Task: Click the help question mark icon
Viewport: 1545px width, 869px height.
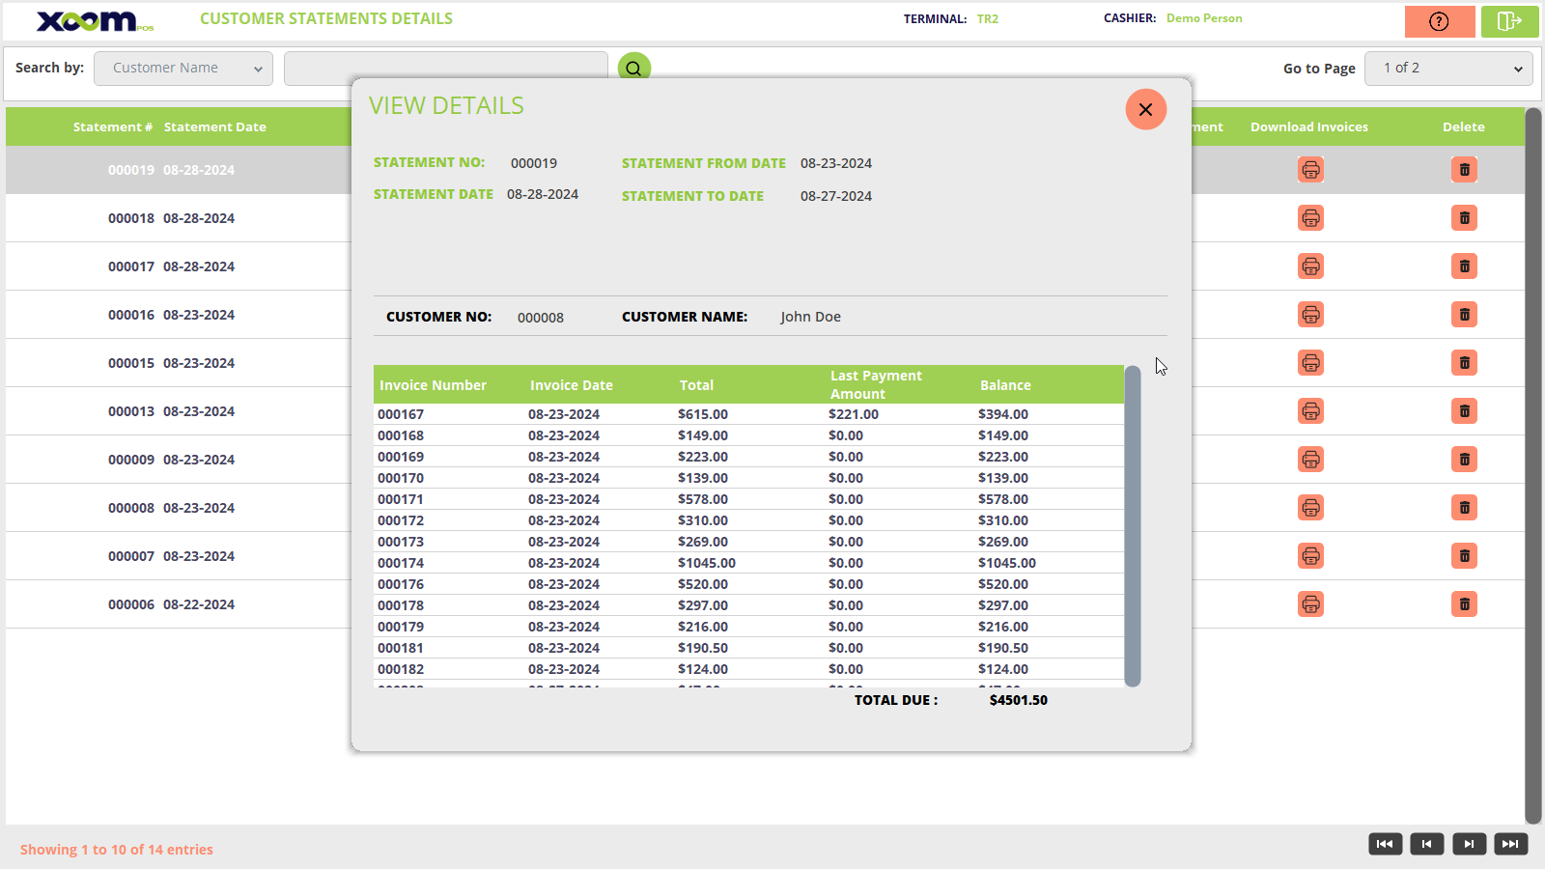Action: point(1439,21)
